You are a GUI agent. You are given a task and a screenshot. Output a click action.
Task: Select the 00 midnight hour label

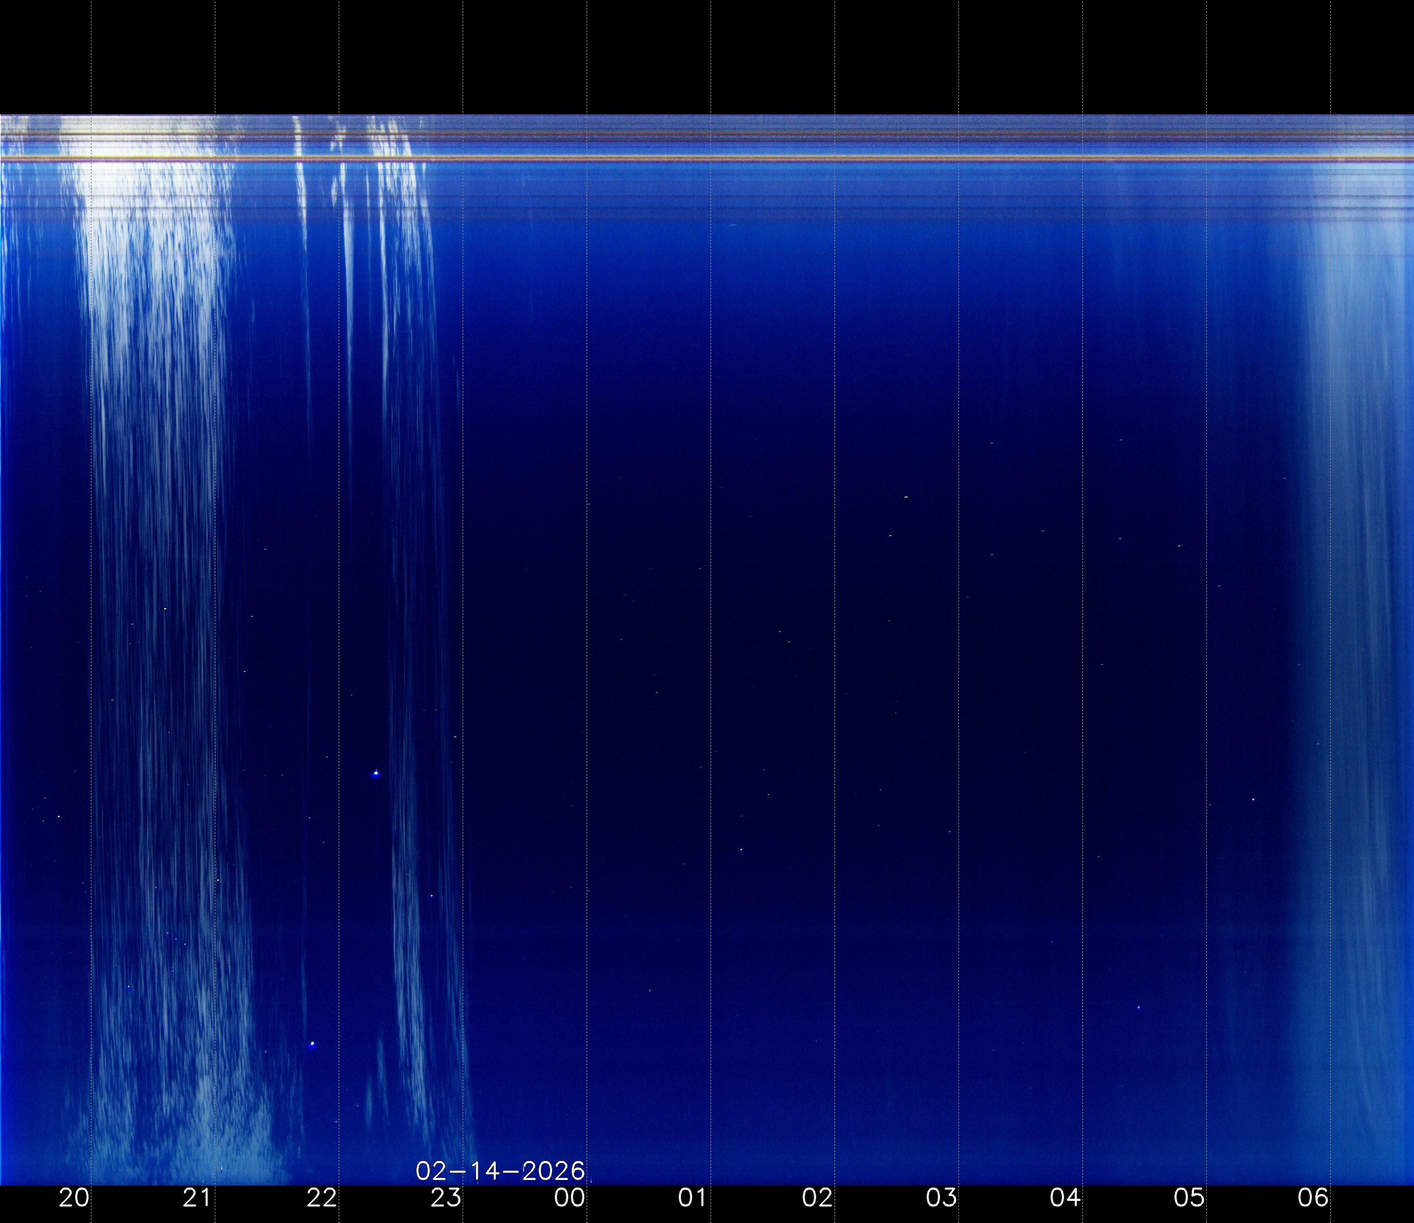pyautogui.click(x=569, y=1198)
